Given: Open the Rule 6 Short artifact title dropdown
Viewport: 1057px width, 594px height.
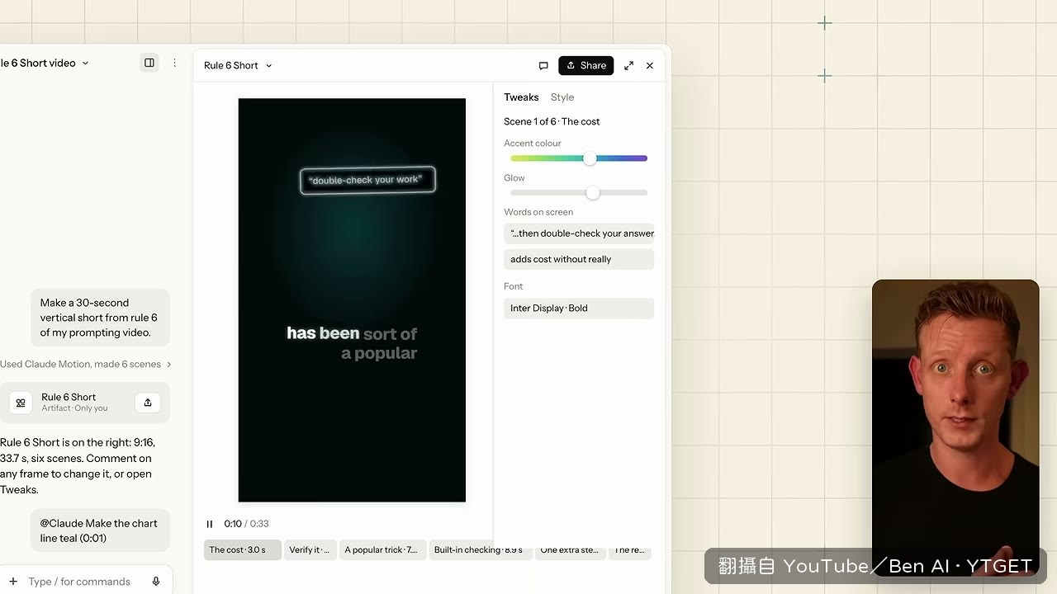Looking at the screenshot, I should click(x=238, y=65).
